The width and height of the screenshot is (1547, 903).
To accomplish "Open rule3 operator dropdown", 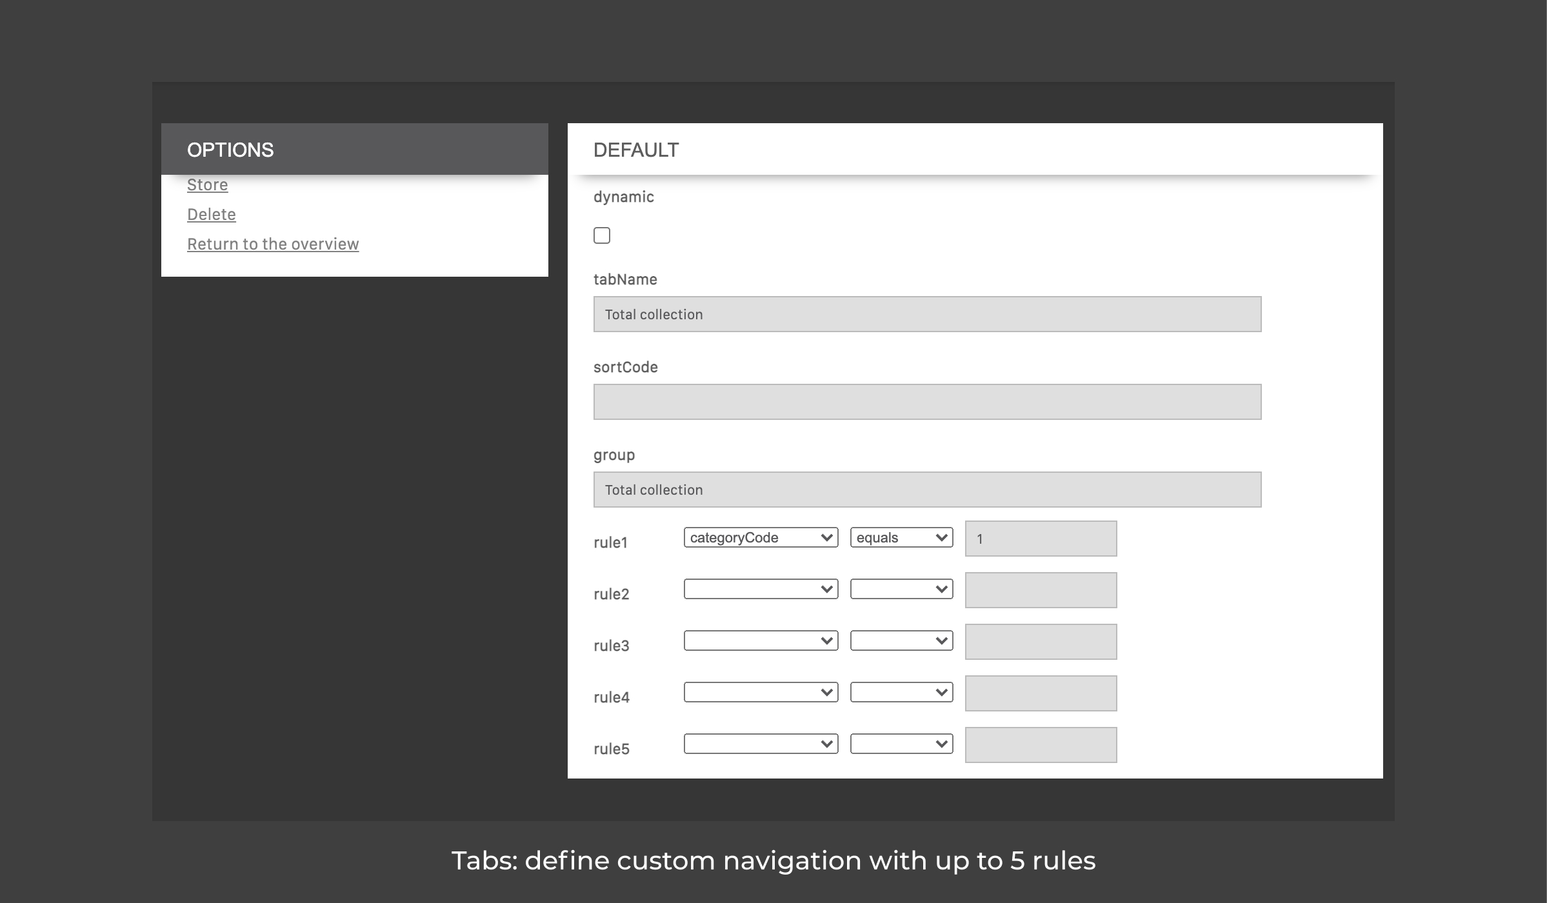I will tap(901, 640).
